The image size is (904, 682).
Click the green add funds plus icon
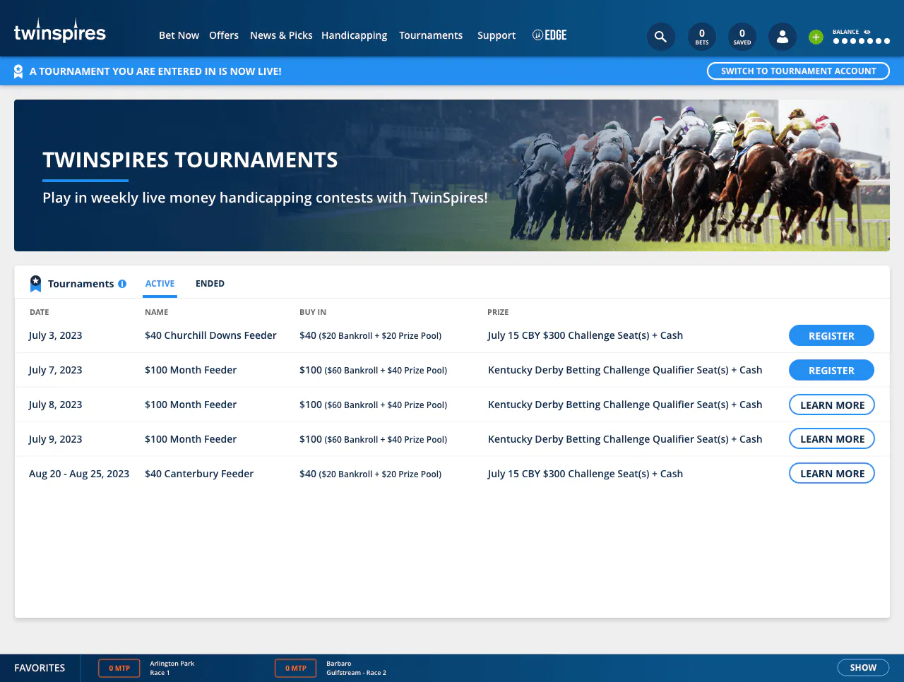816,37
